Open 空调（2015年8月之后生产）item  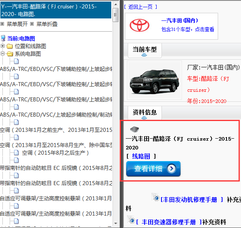(55, 153)
